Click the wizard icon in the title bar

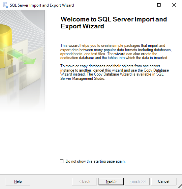pyautogui.click(x=5, y=5)
